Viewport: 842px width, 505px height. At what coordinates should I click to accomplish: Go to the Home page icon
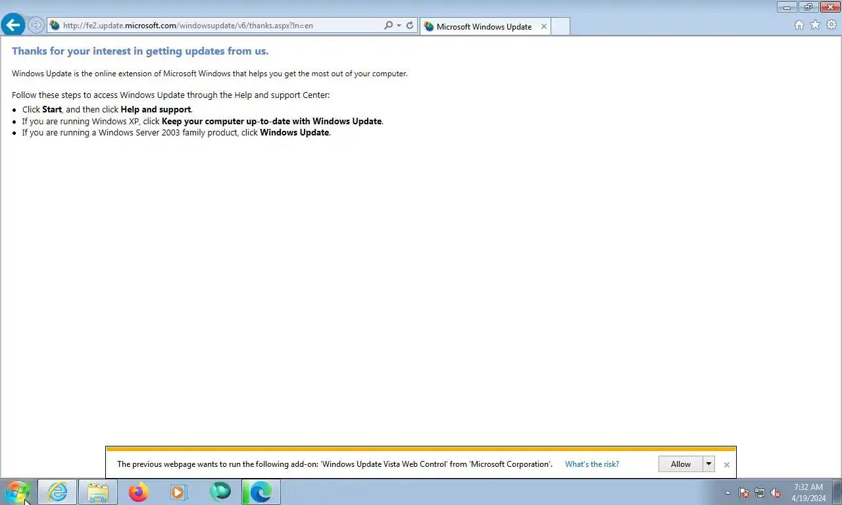(x=799, y=25)
